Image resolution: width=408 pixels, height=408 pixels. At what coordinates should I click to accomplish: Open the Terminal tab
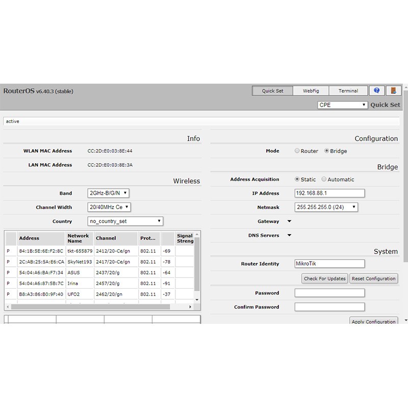(x=348, y=91)
